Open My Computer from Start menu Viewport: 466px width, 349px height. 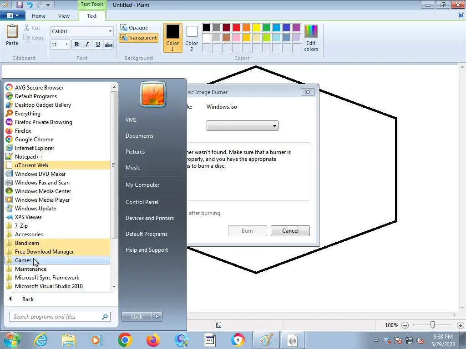tap(142, 185)
